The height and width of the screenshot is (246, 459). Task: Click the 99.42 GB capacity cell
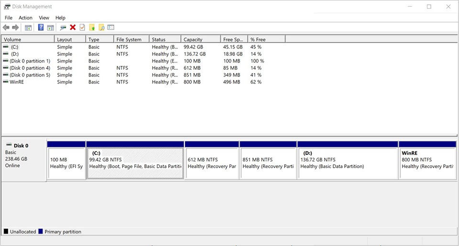(193, 47)
